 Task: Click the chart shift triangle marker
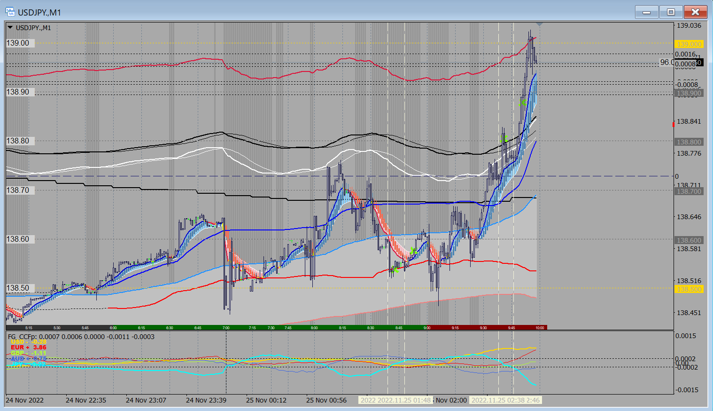pos(539,24)
